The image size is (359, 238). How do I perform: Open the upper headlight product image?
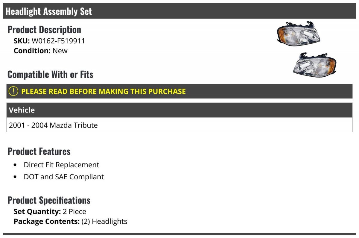(298, 34)
